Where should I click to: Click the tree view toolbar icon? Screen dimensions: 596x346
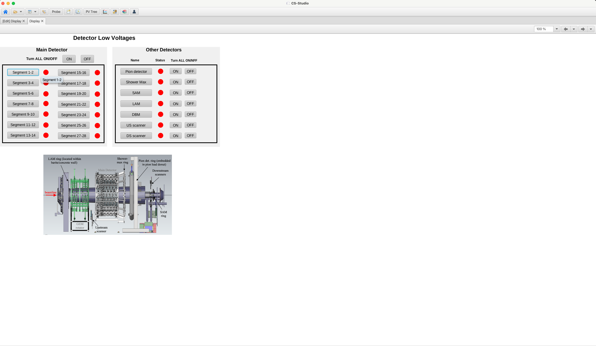click(44, 12)
